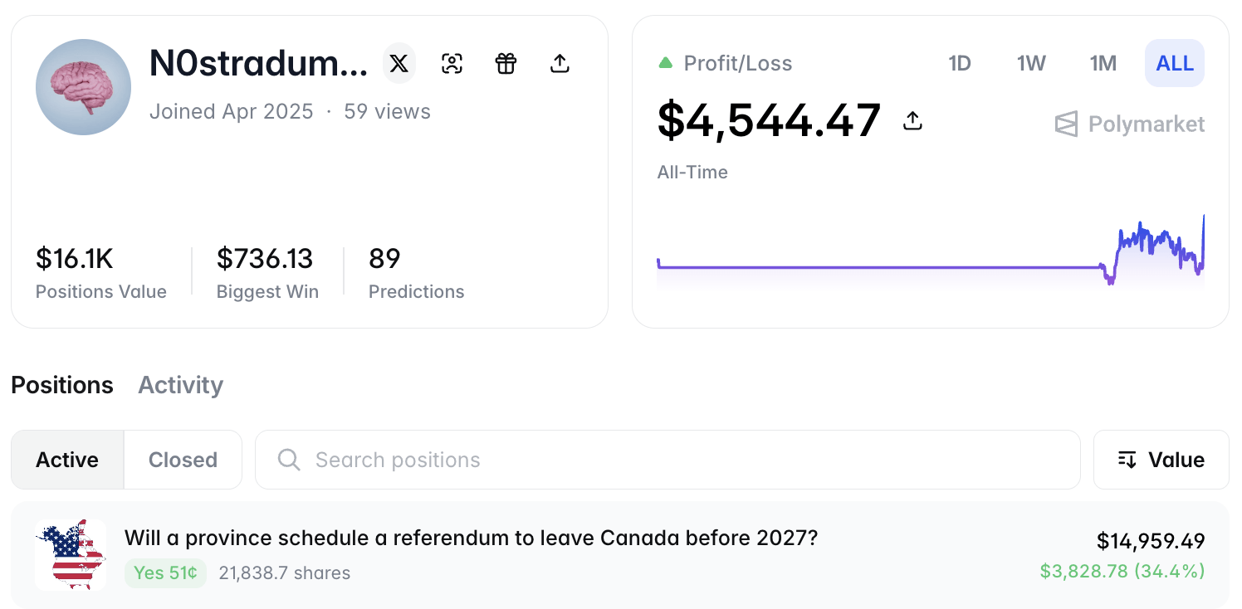Screen dimensions: 1242x609
Task: Click the scan profile QR icon
Action: (452, 64)
